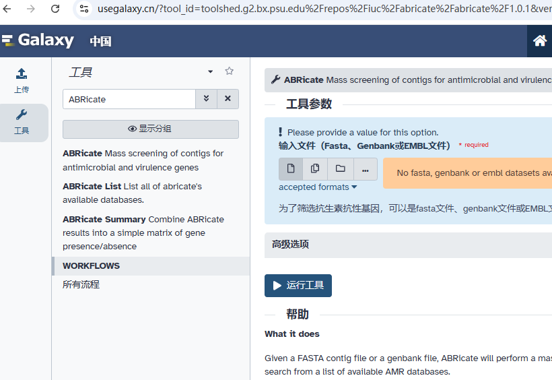This screenshot has width=552, height=380.
Task: Expand the 高级选项 advanced options section
Action: (x=409, y=245)
